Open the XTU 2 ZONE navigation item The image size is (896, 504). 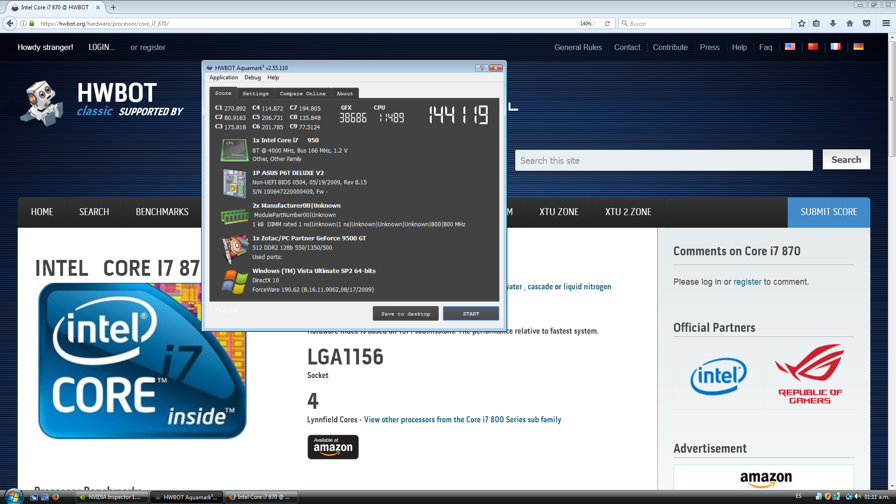[628, 212]
